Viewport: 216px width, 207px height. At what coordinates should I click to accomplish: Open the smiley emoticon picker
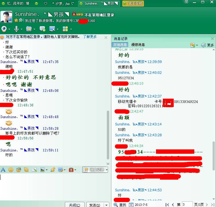(x=11, y=170)
